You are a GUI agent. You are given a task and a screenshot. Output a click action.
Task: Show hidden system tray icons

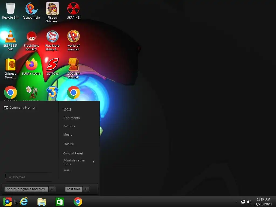pos(236,202)
